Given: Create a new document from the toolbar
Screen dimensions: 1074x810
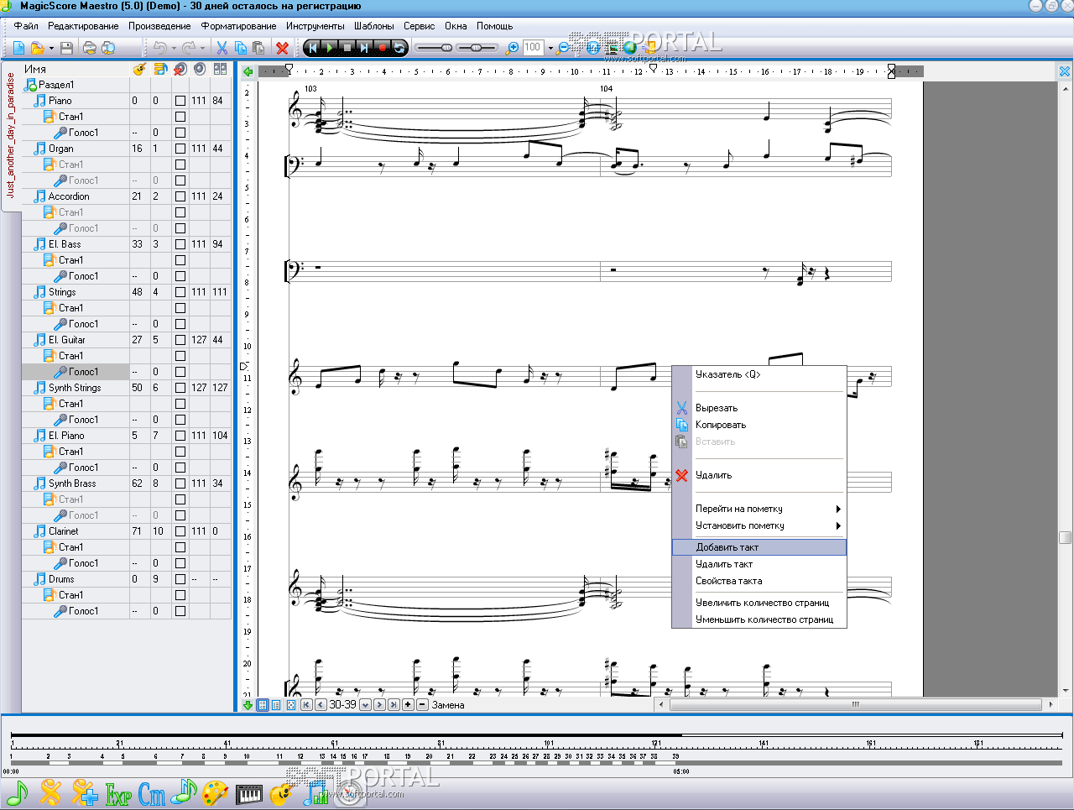Looking at the screenshot, I should point(18,48).
